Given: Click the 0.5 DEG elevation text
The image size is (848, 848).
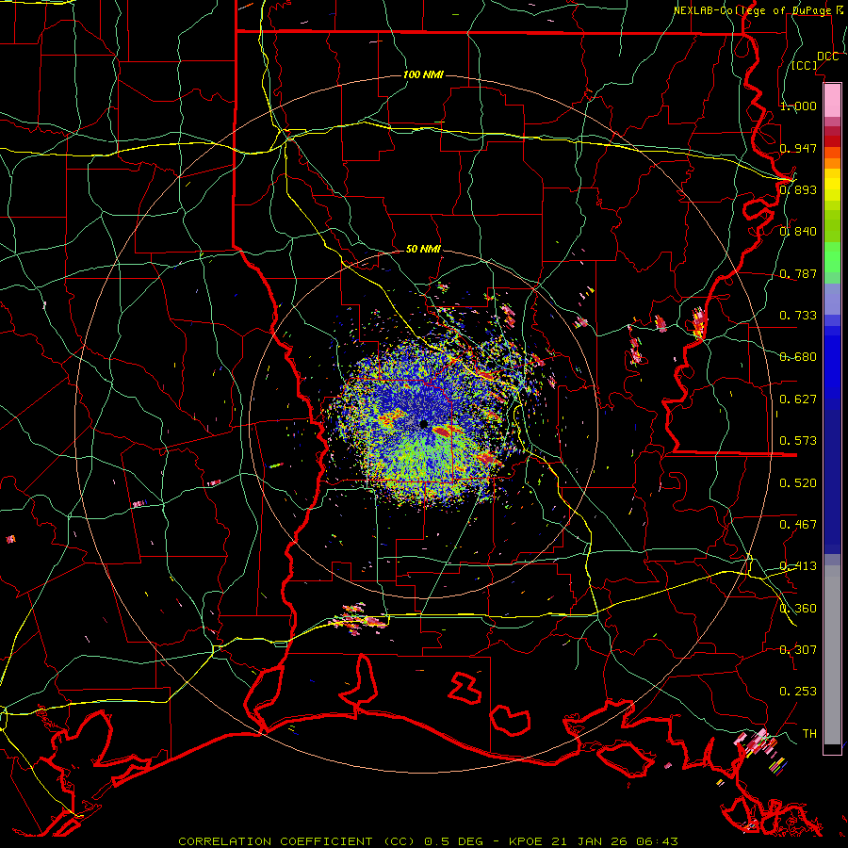Looking at the screenshot, I should (455, 841).
